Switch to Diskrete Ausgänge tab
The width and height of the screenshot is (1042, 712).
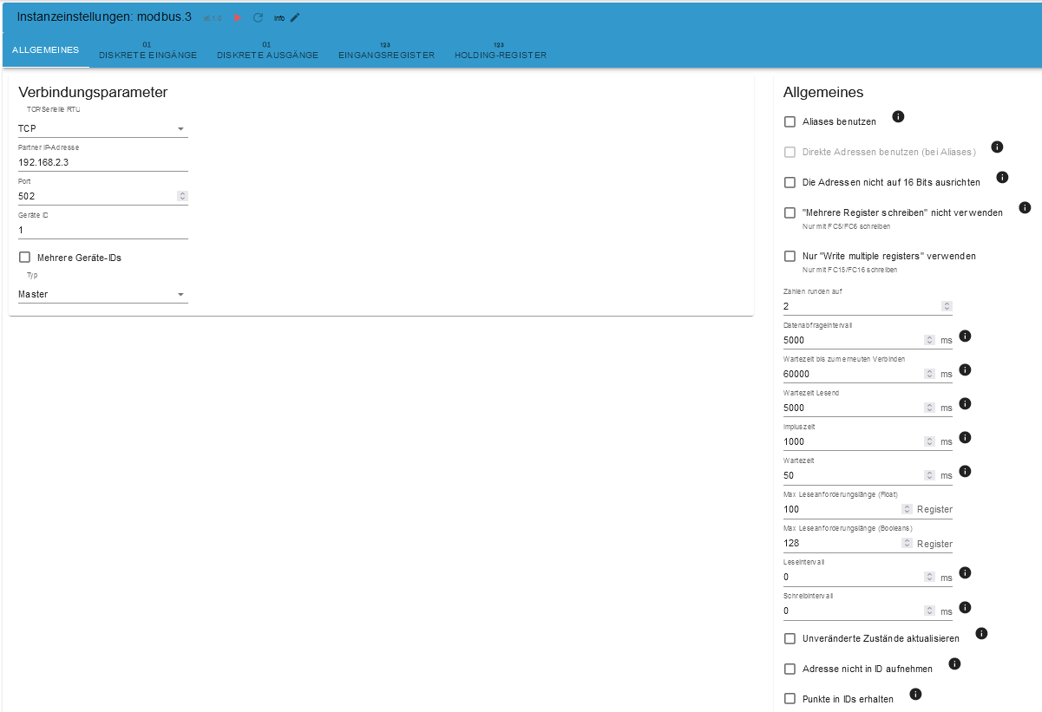coord(267,50)
